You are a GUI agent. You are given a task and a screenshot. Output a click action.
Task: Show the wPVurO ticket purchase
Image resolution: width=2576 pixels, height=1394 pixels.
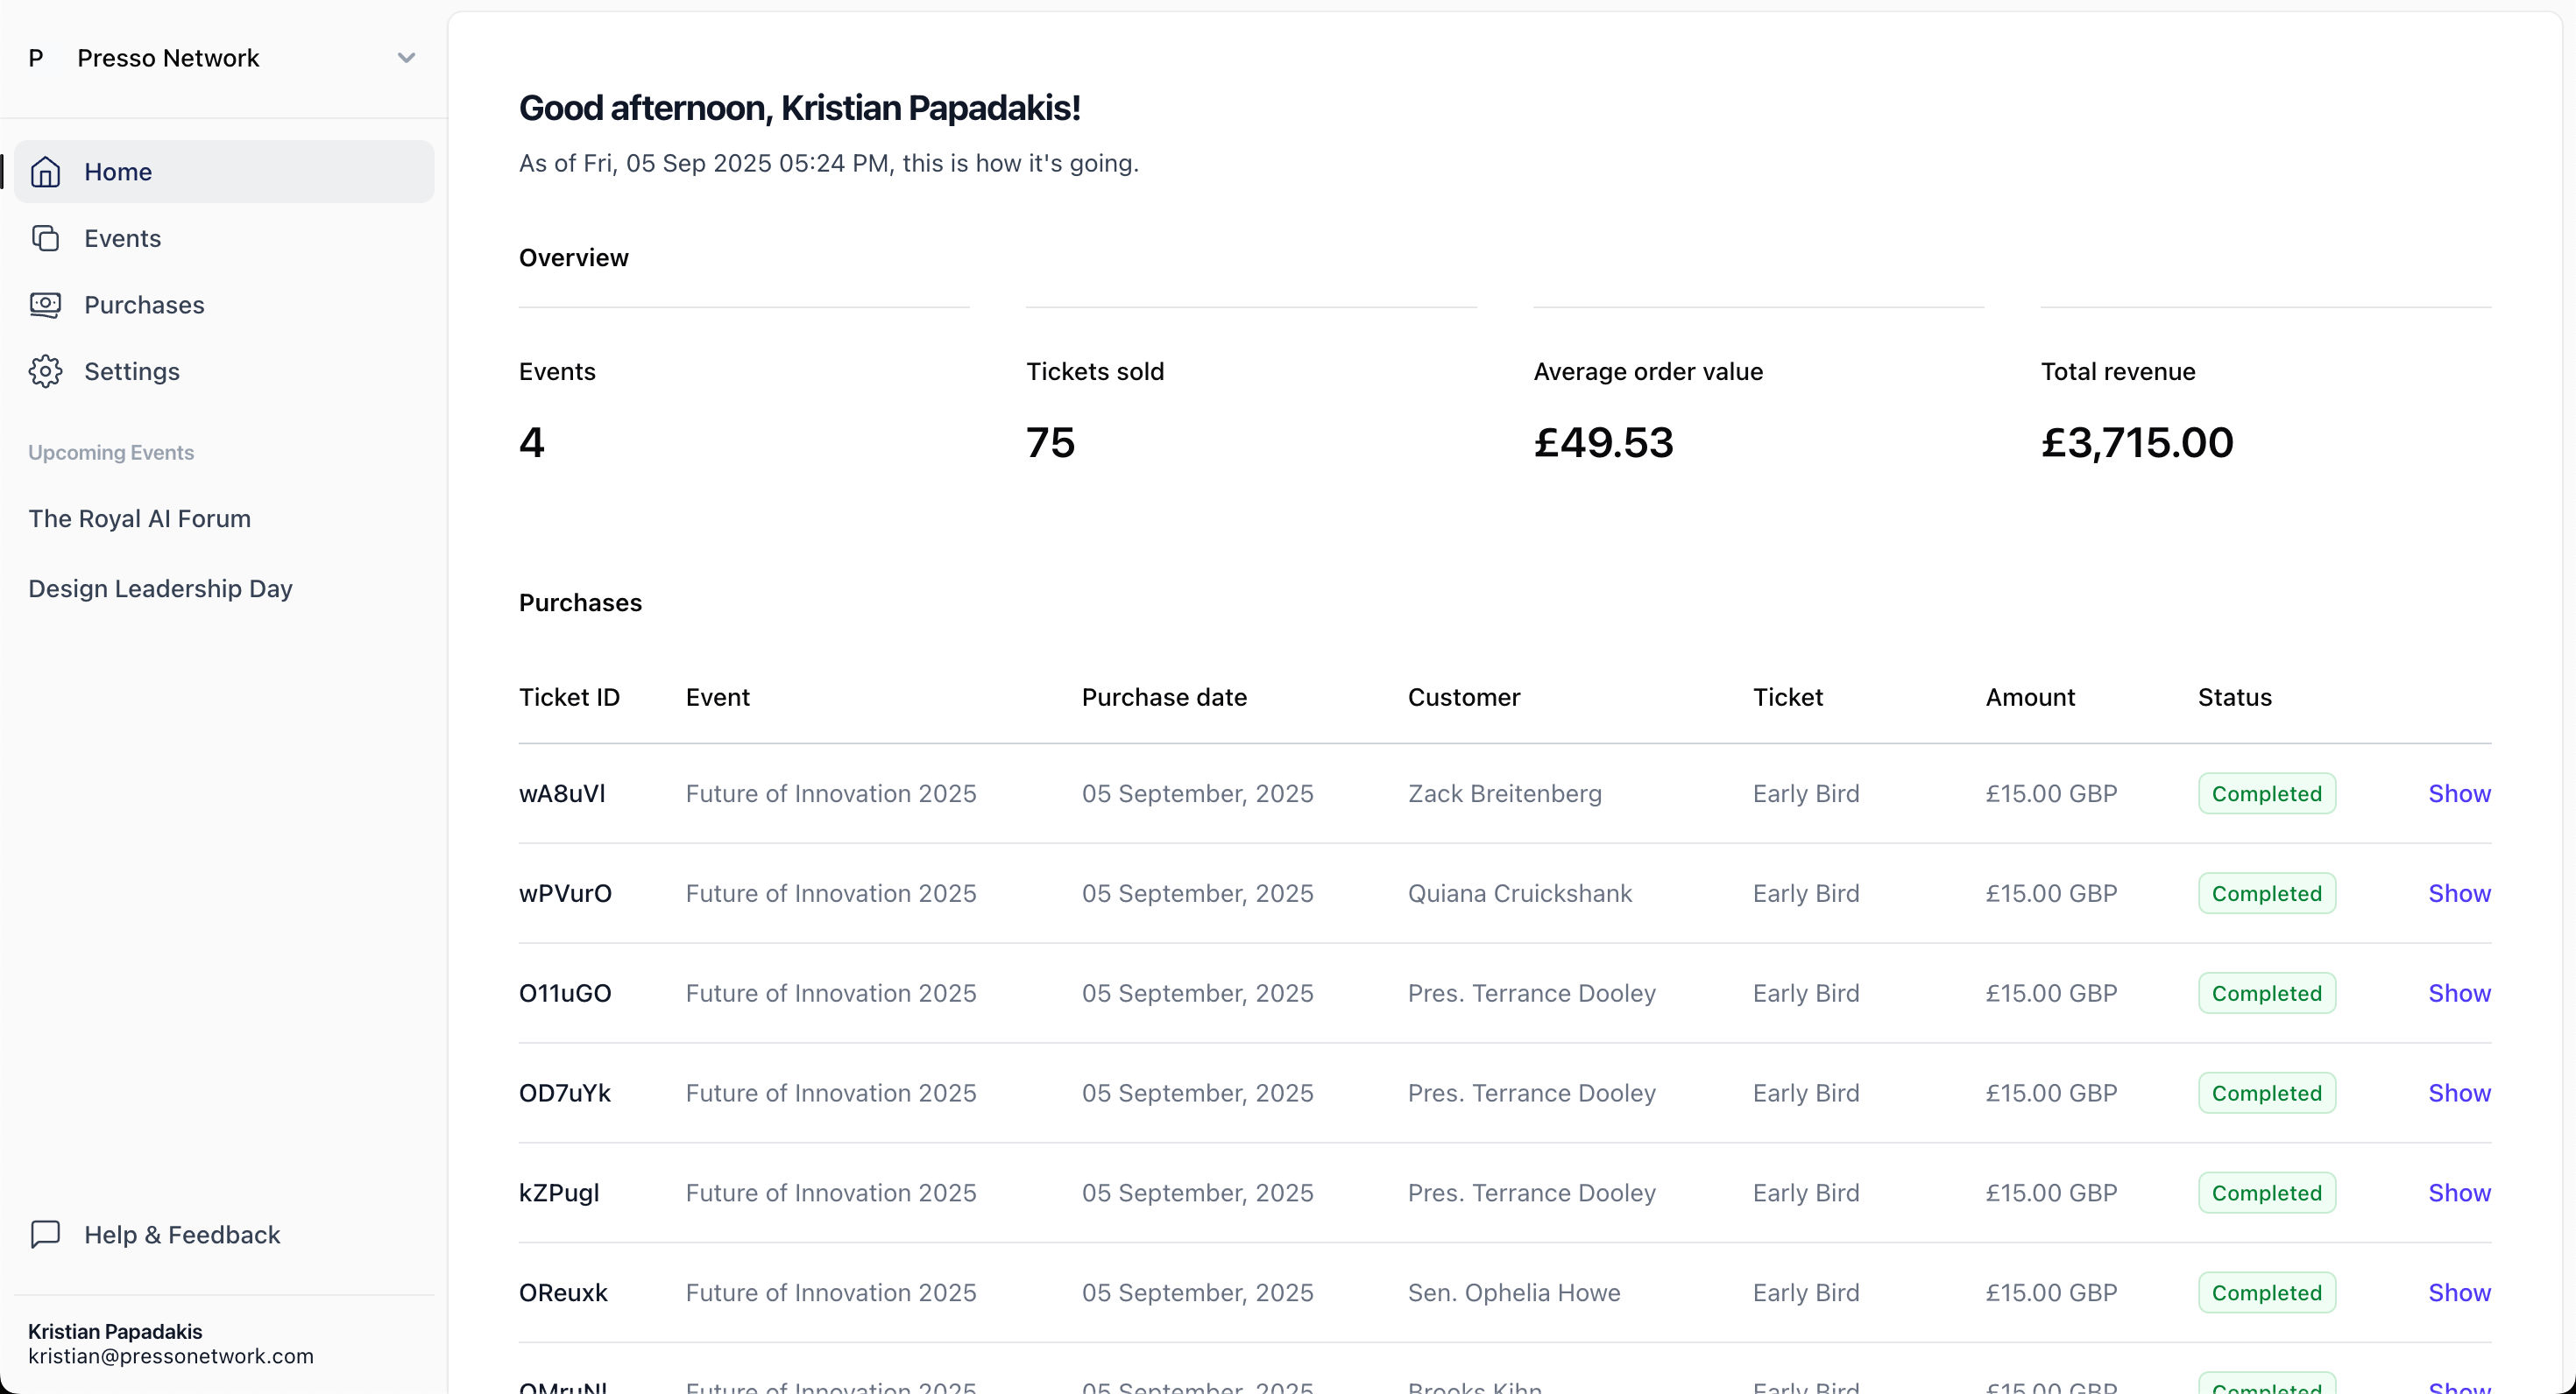pyautogui.click(x=2459, y=893)
